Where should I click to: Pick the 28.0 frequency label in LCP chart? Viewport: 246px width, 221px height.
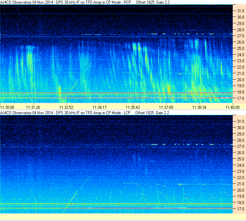click(240, 140)
